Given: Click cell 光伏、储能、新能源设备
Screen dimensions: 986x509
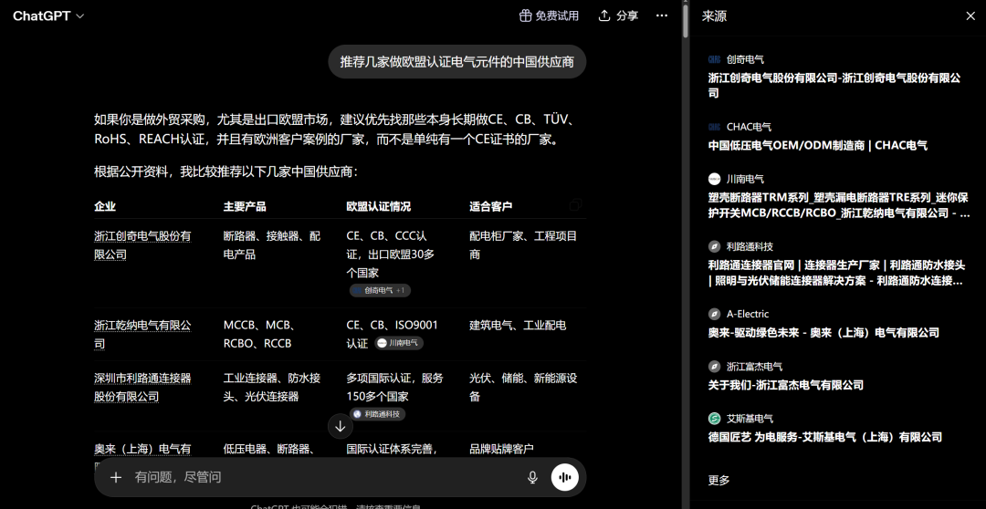Looking at the screenshot, I should pos(523,387).
